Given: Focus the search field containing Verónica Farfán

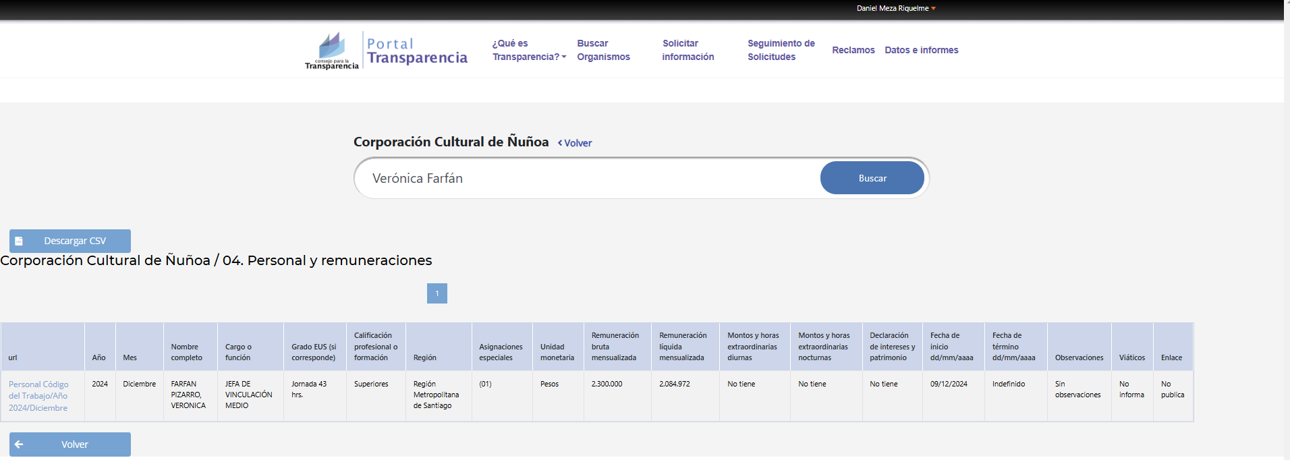Looking at the screenshot, I should [587, 178].
